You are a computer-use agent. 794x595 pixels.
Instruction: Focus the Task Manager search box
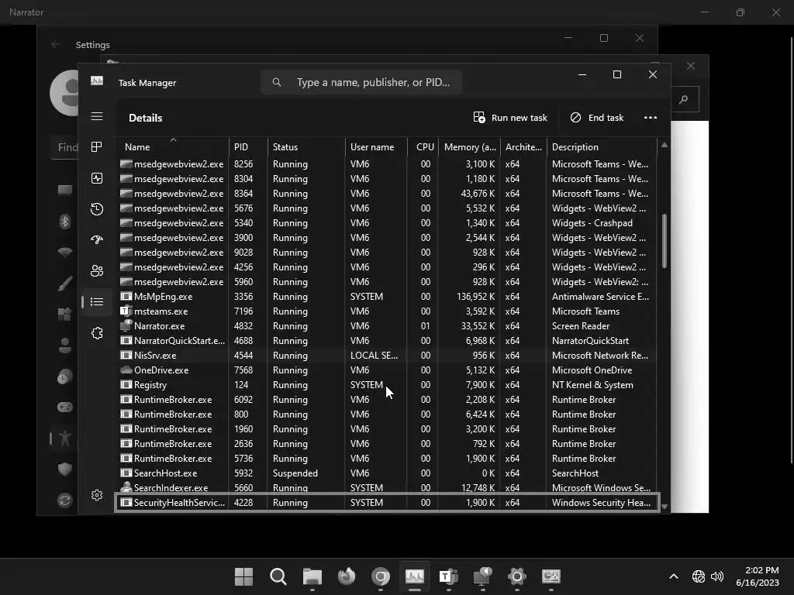361,82
